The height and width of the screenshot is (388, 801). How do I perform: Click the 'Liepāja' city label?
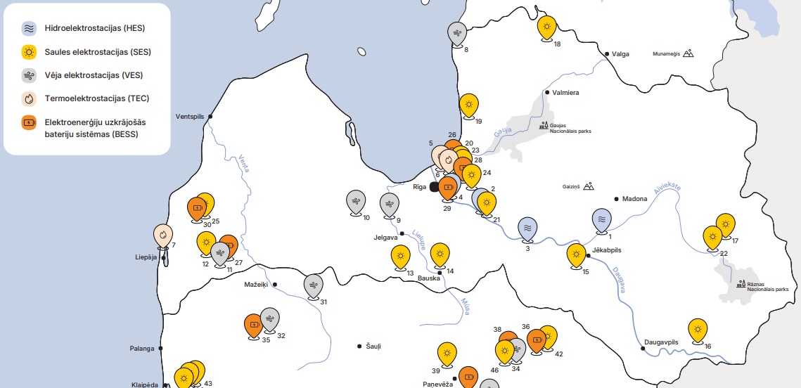[146, 257]
